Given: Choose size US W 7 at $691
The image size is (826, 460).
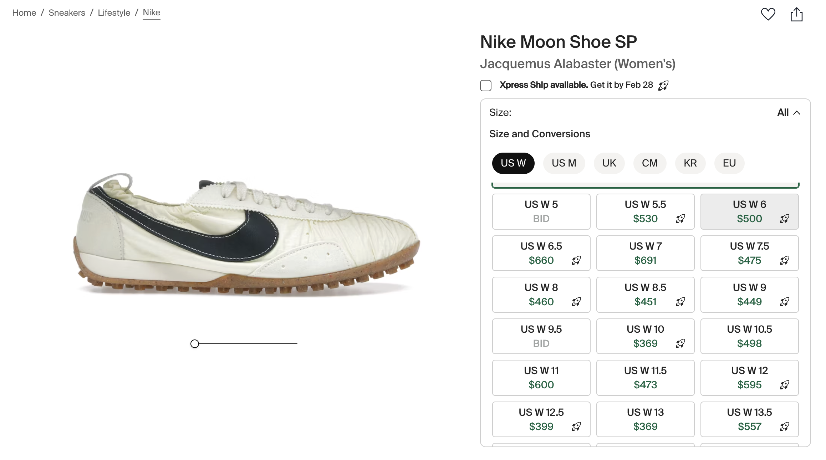Looking at the screenshot, I should [x=645, y=253].
